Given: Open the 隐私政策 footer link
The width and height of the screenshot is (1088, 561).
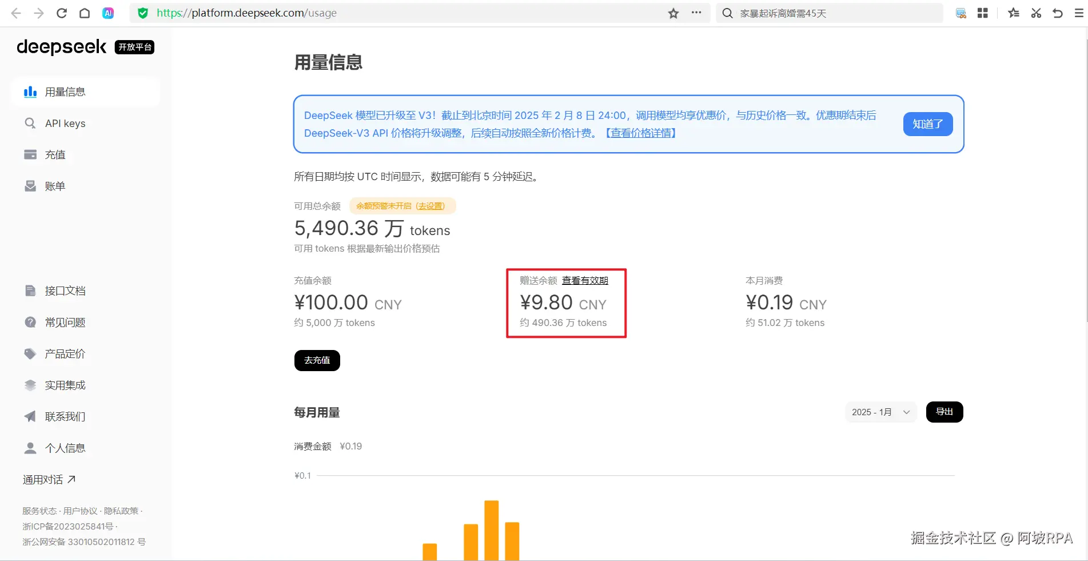Looking at the screenshot, I should pos(121,511).
